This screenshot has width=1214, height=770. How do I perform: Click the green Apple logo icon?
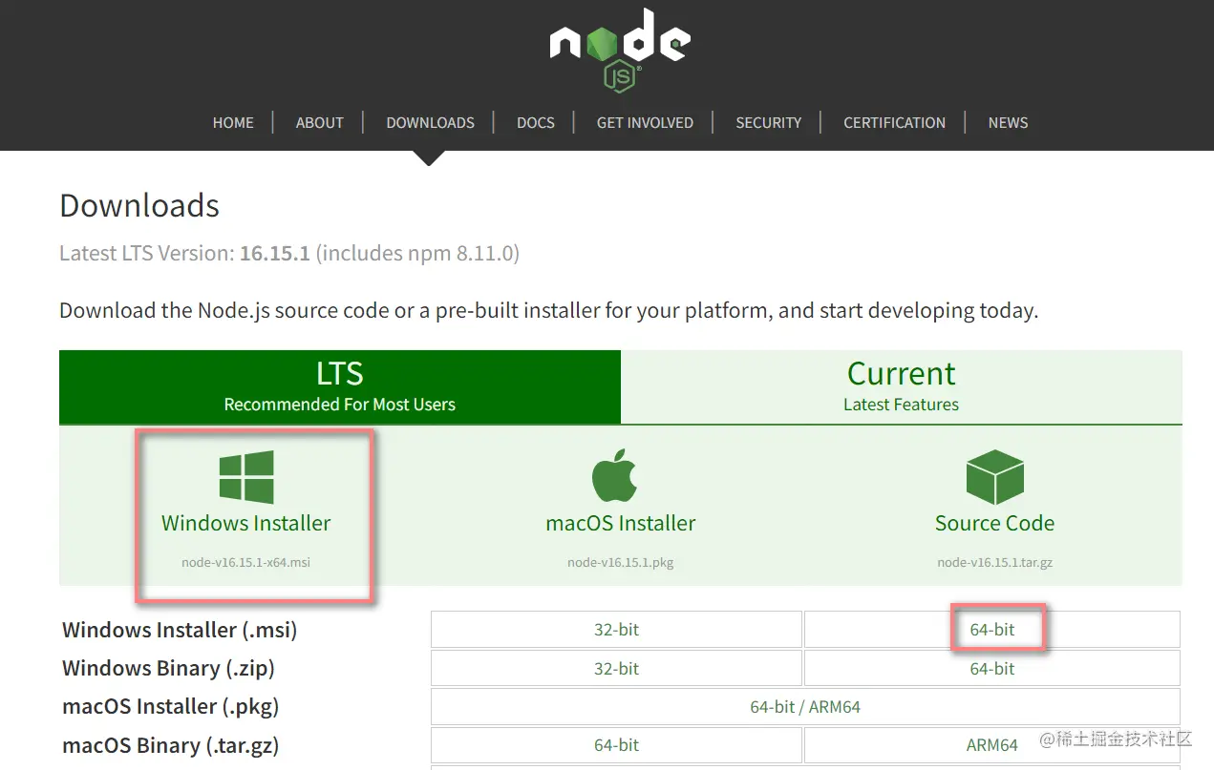[614, 476]
